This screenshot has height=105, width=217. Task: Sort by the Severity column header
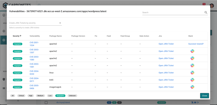17,36
